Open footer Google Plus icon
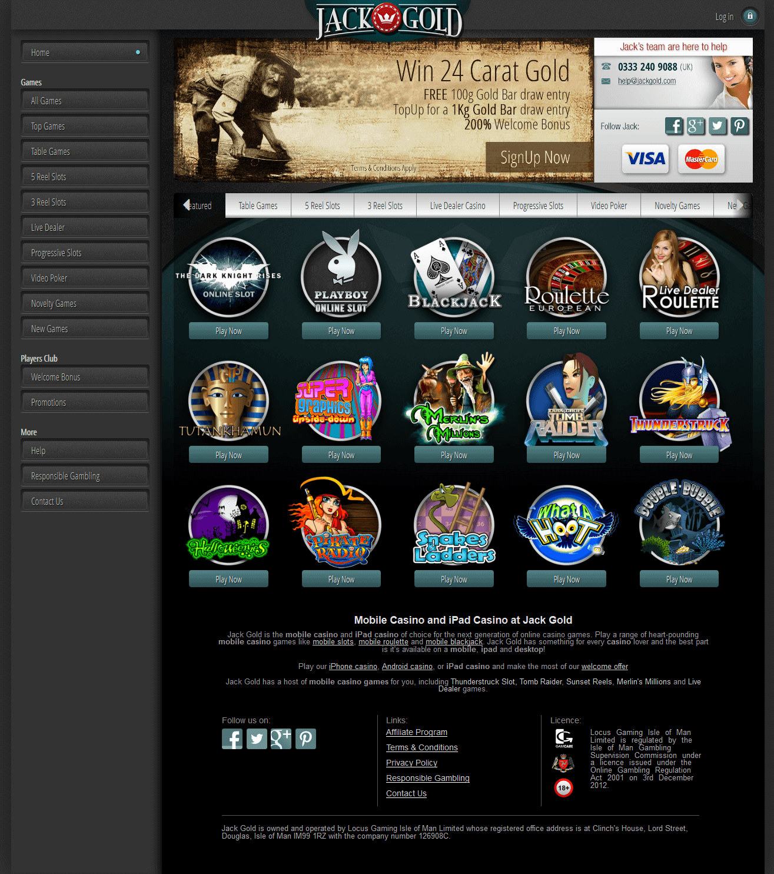 [281, 739]
